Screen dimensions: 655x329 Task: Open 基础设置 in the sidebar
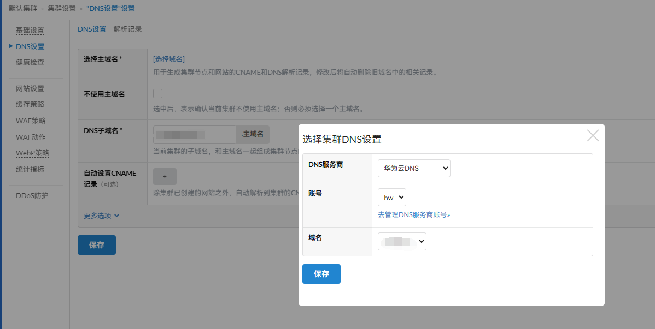[30, 31]
